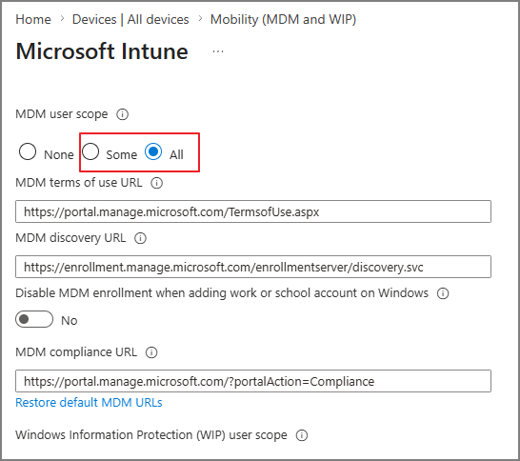Screen dimensions: 520x461
Task: Select Some for MDM user scope
Action: (x=90, y=151)
